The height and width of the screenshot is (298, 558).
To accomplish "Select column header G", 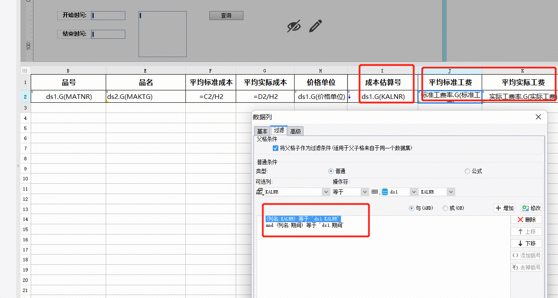I will [265, 71].
